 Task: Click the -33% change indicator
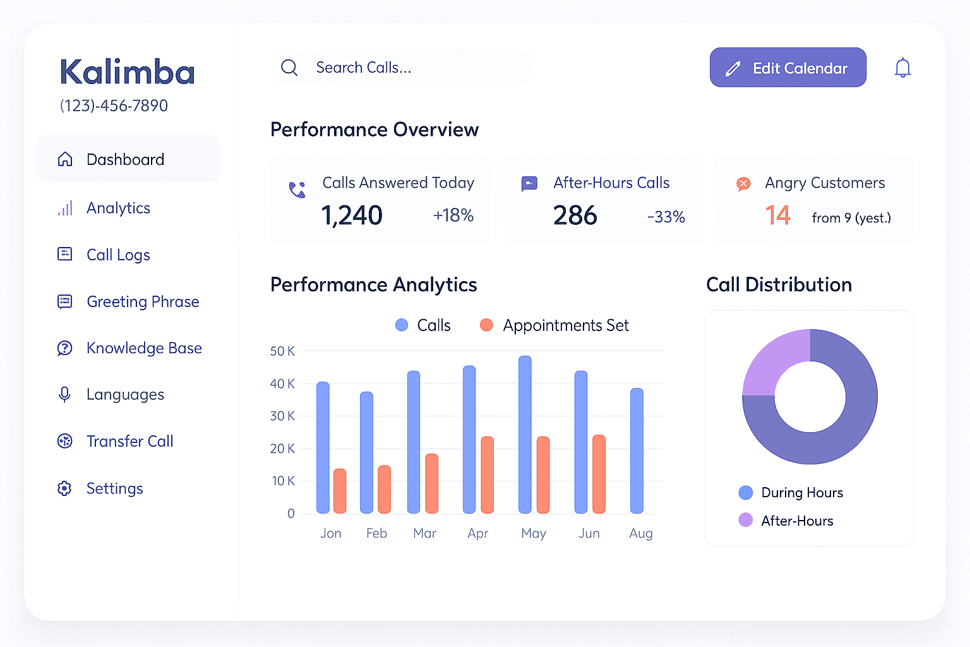[666, 217]
